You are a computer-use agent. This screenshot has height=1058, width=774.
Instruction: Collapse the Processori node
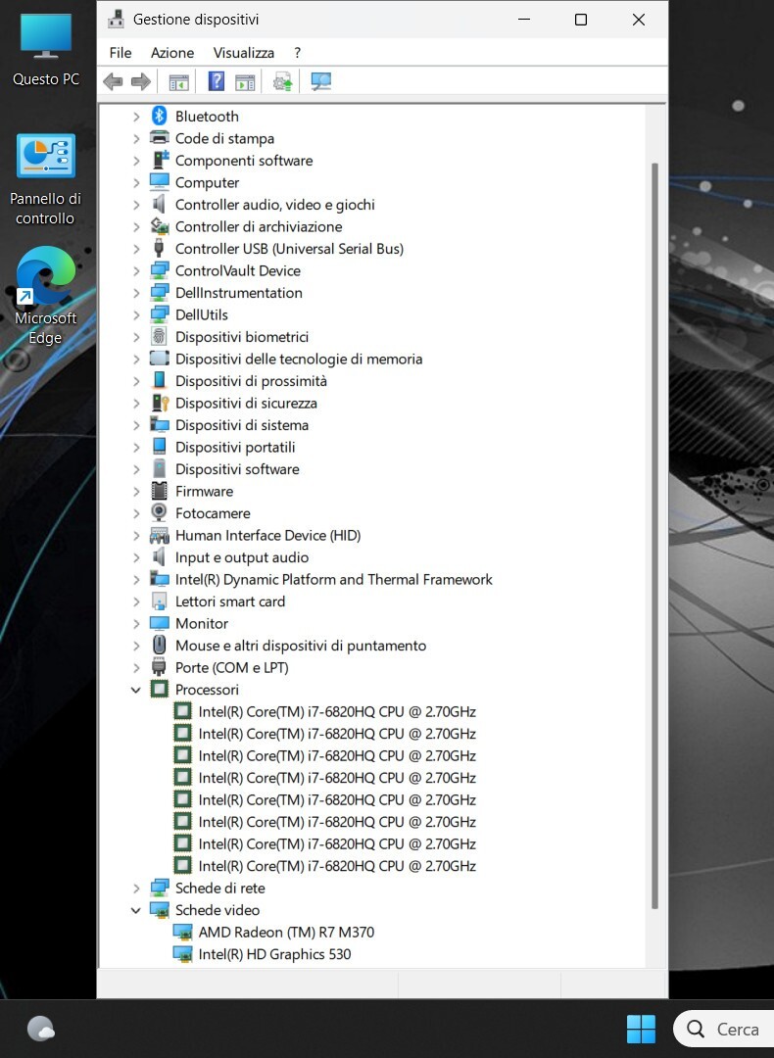coord(135,690)
